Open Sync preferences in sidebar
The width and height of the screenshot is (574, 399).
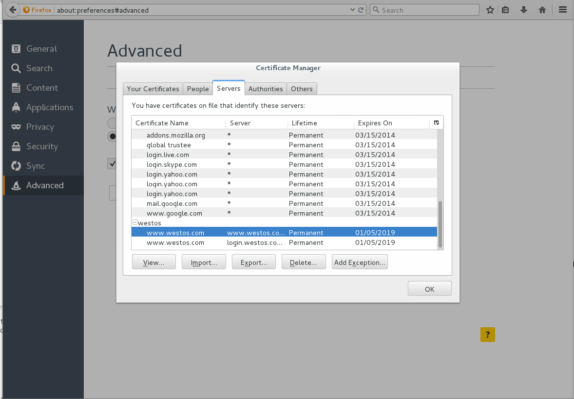pos(43,166)
